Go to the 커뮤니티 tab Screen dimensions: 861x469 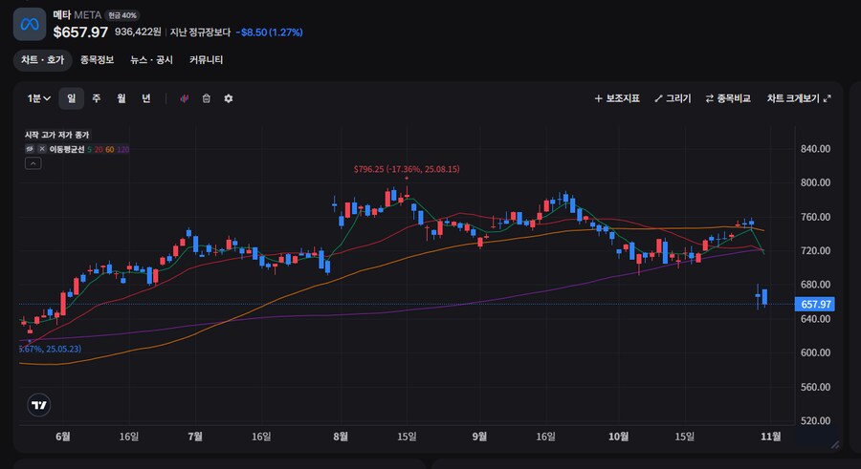click(x=206, y=60)
